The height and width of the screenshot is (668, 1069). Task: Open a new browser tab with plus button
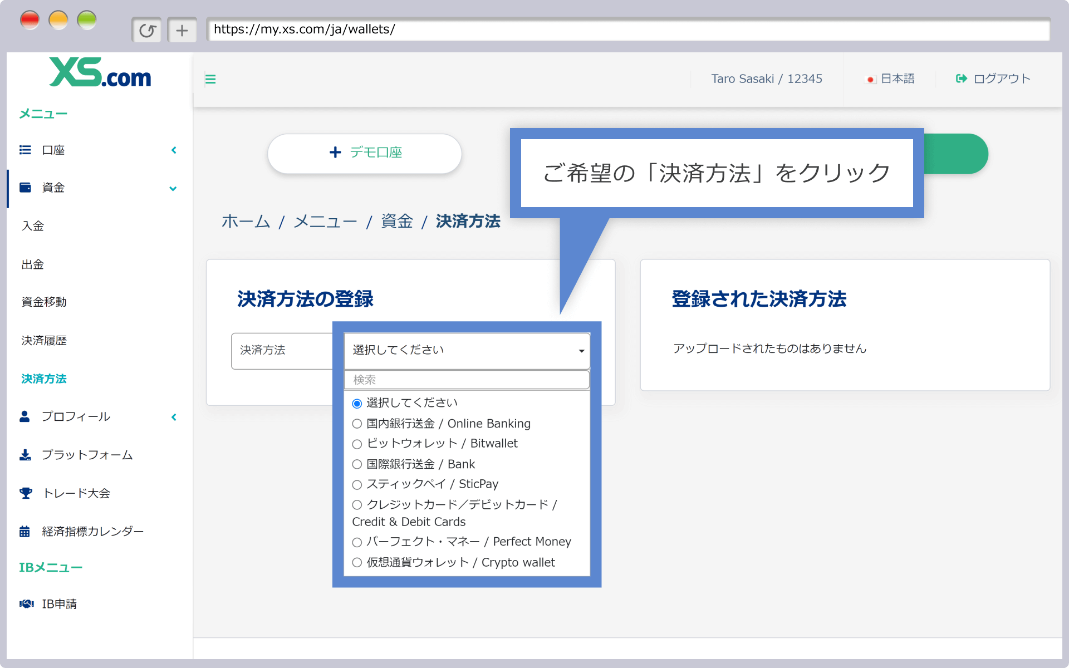182,30
